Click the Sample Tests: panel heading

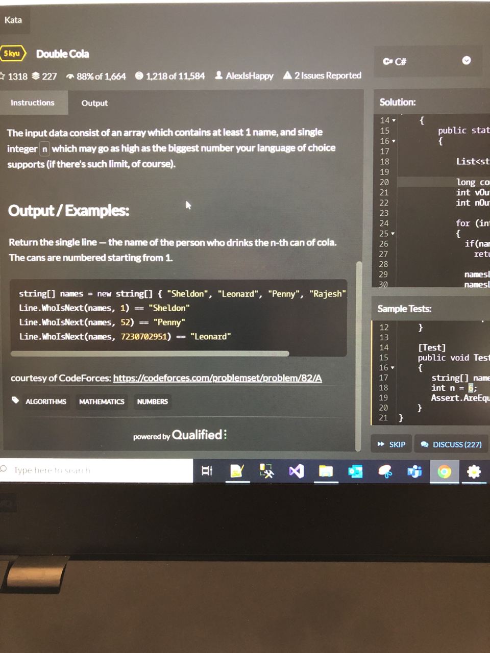click(x=404, y=309)
